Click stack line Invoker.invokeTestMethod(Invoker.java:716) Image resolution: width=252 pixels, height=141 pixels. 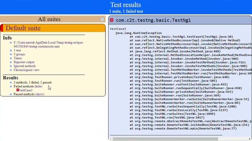click(x=187, y=62)
